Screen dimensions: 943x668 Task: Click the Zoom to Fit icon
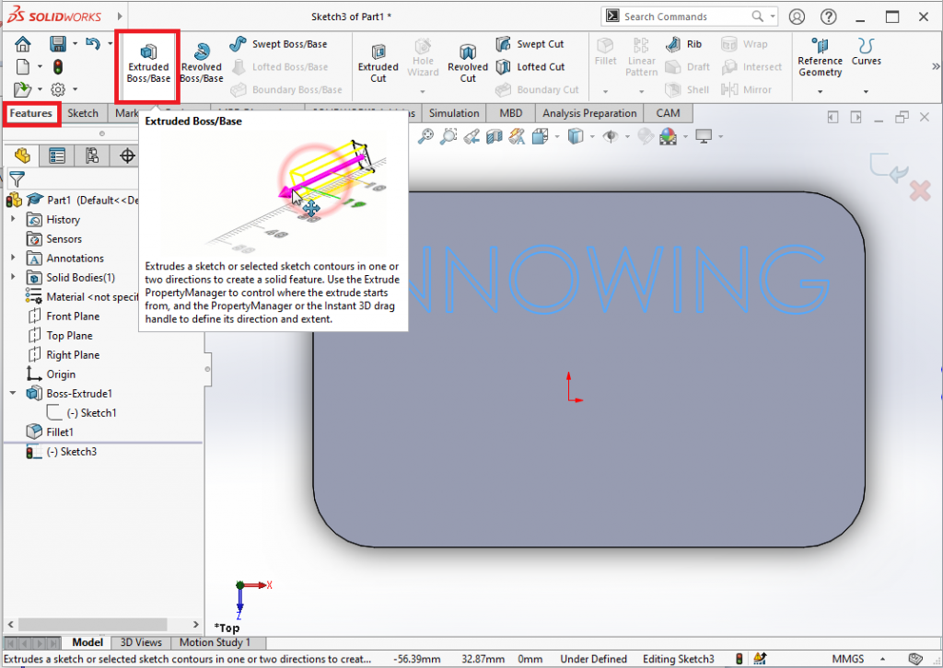pos(425,136)
